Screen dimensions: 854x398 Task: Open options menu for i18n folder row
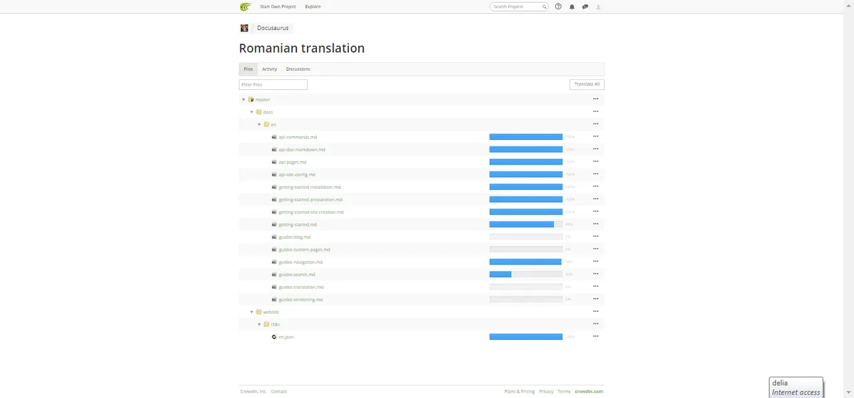pos(596,324)
